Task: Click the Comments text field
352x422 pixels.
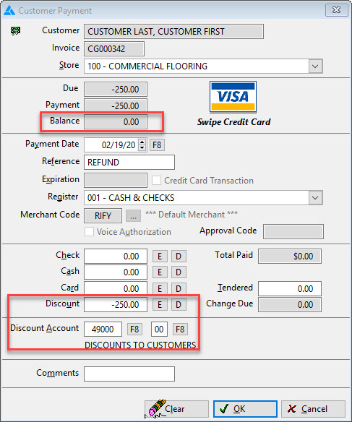Action: (129, 374)
